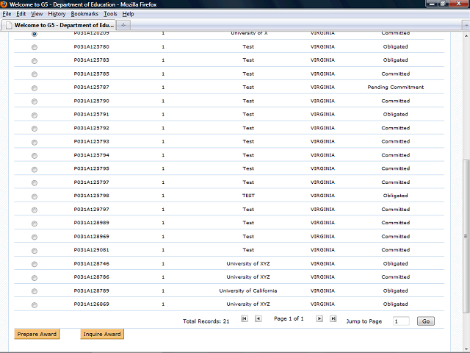Select radio button for award P031A125792
This screenshot has height=353, width=470.
point(35,129)
